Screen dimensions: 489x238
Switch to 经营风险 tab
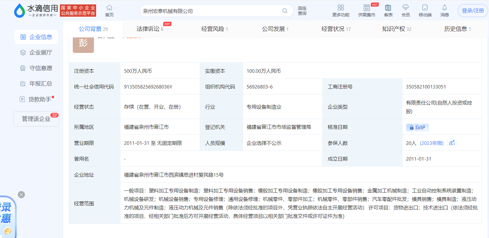click(x=215, y=29)
